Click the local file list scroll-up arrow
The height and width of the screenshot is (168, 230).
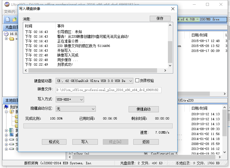pos(224,108)
